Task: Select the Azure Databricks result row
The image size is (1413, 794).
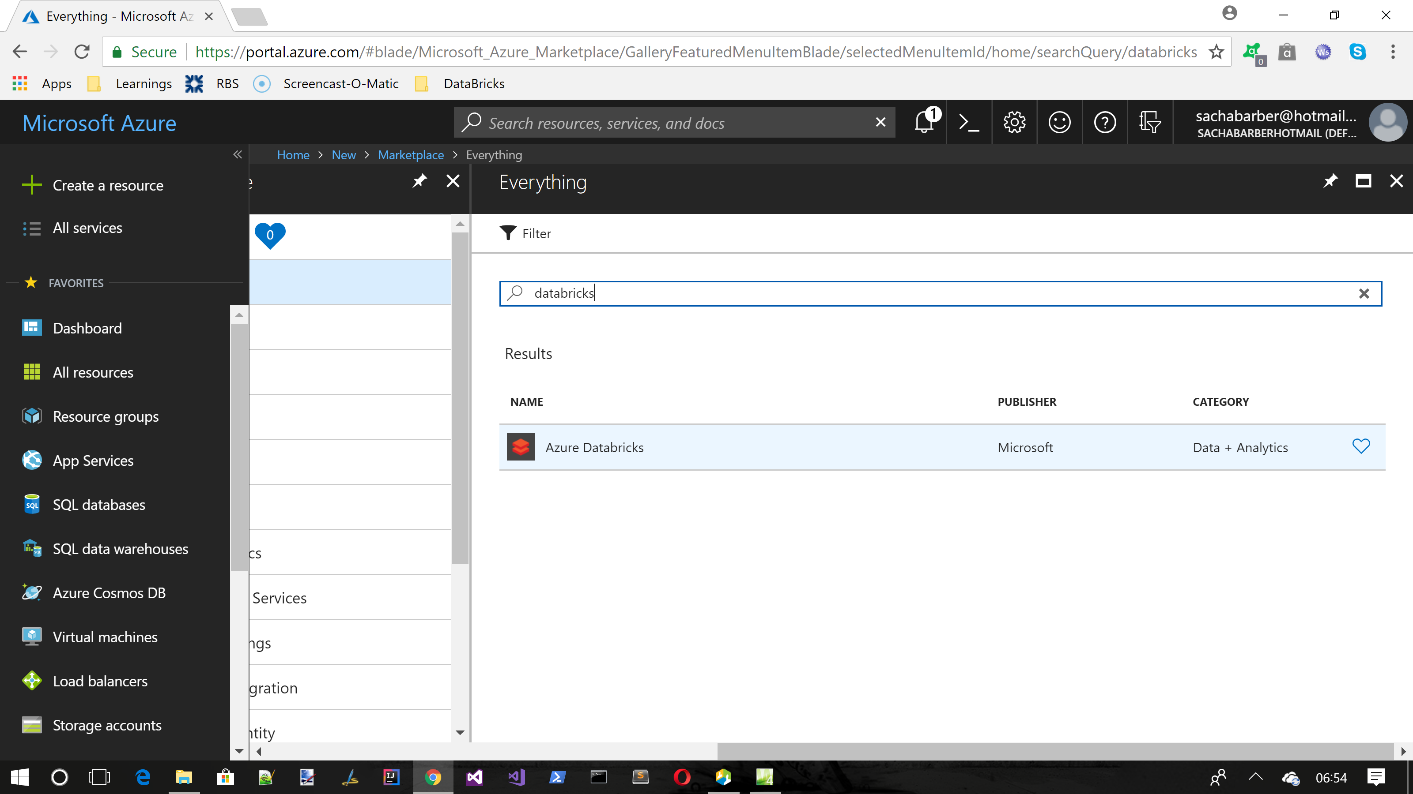Action: 942,447
